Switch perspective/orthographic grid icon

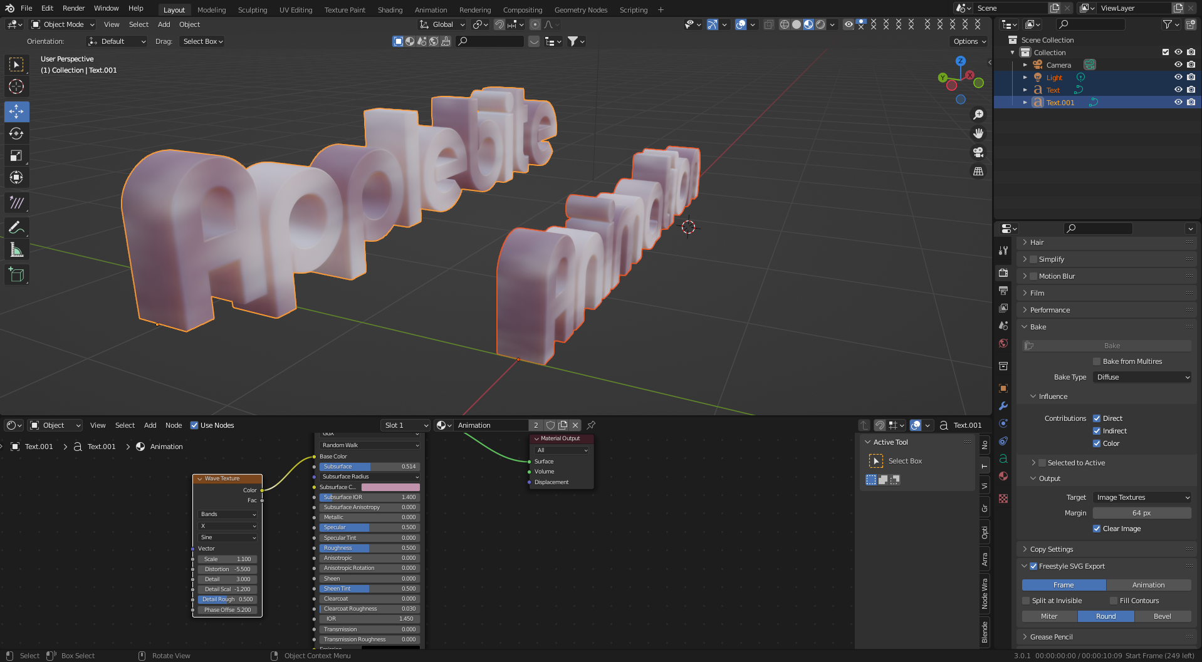978,171
